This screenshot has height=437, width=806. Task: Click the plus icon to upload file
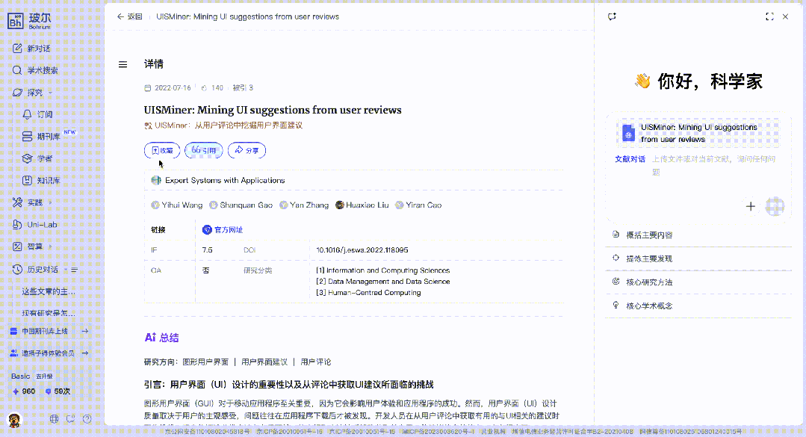pos(751,206)
